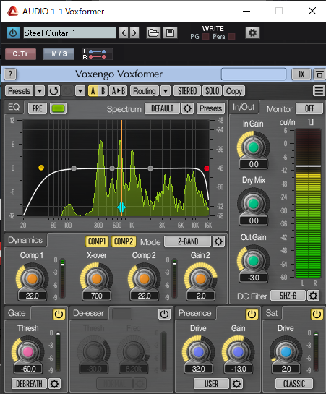Image resolution: width=326 pixels, height=394 pixels.
Task: Select the red EQ control point
Action: 207,168
